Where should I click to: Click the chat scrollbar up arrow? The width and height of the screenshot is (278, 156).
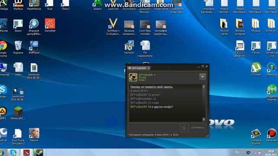tap(204, 87)
